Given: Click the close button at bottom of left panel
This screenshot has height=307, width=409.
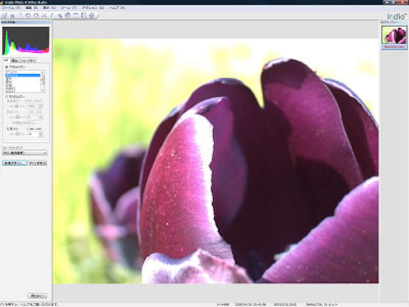Looking at the screenshot, I should point(37,296).
